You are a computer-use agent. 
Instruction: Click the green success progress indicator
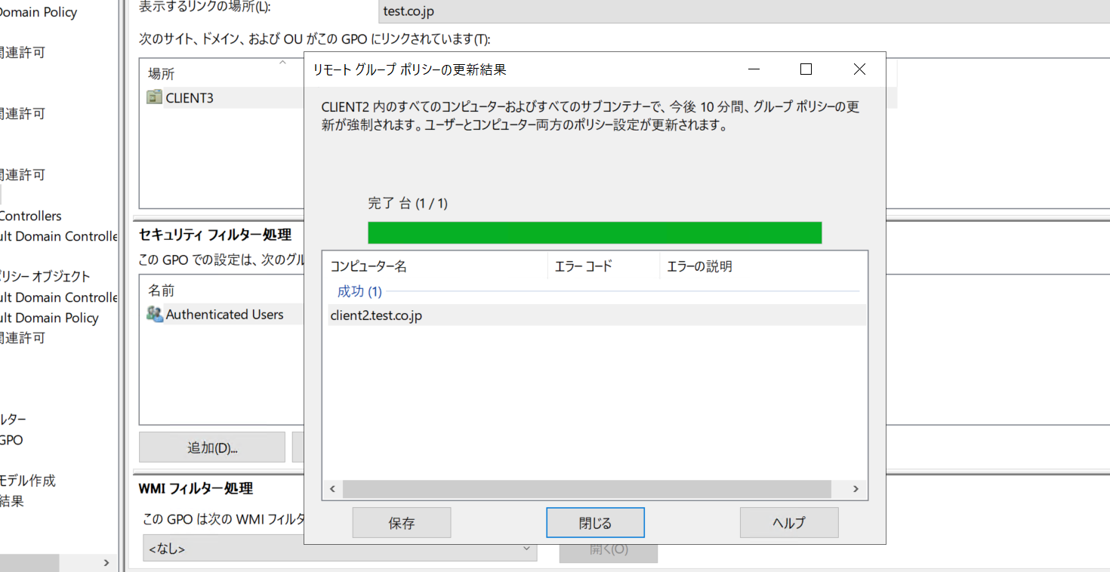point(594,232)
